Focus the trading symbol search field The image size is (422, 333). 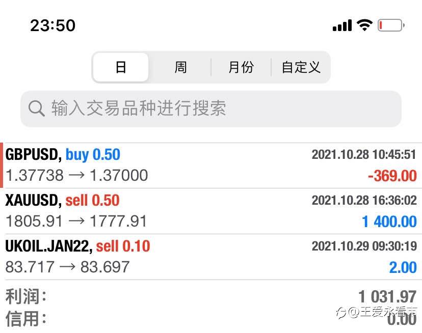click(210, 108)
